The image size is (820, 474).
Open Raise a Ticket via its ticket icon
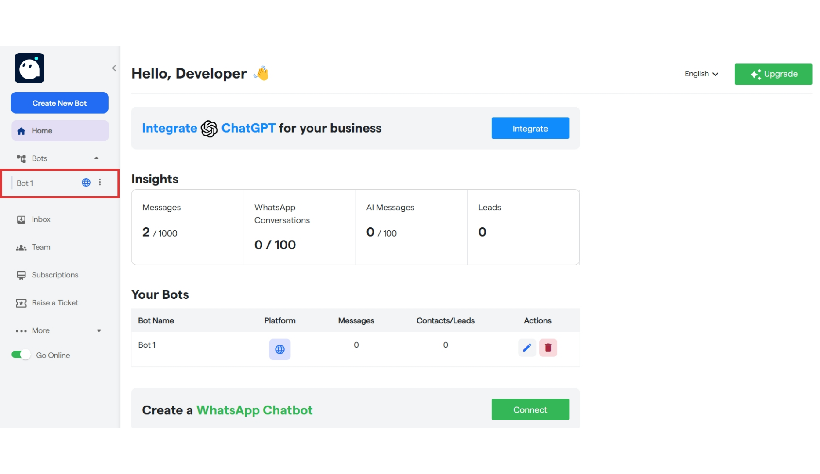point(21,302)
